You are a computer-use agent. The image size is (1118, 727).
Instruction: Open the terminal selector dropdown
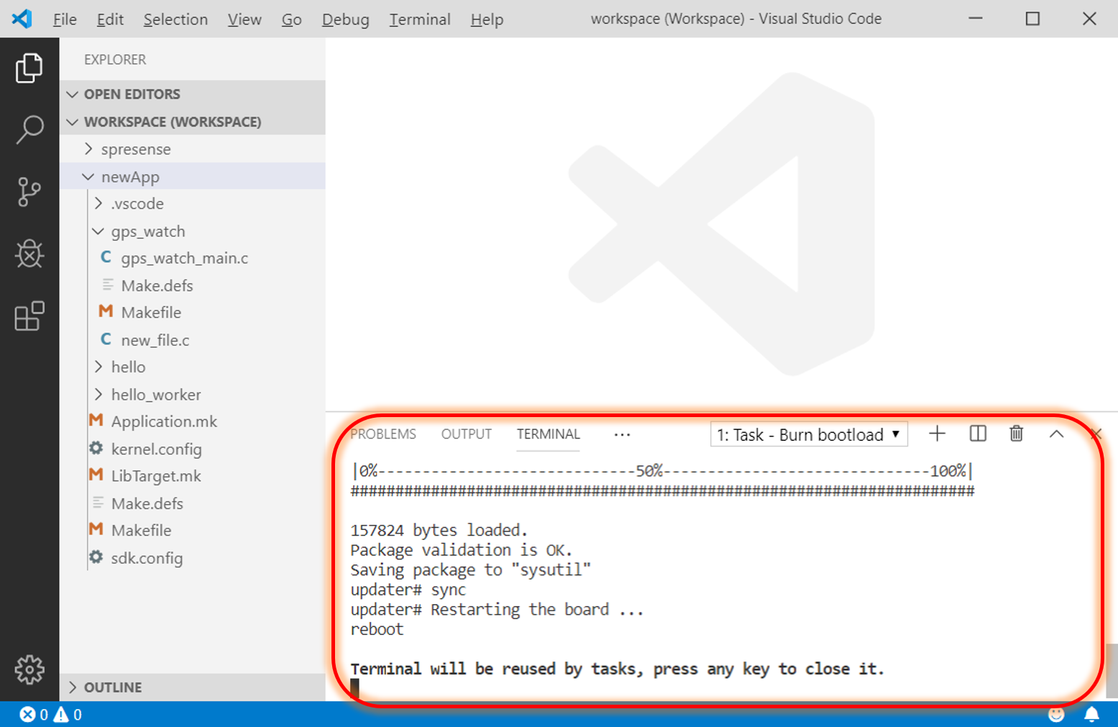tap(808, 434)
